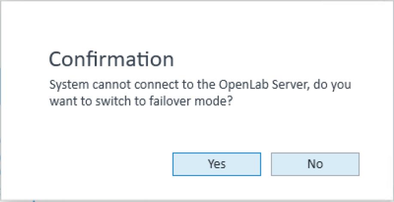Viewport: 394px width, 202px height.
Task: Select No in the Confirmation dialog
Action: [315, 164]
